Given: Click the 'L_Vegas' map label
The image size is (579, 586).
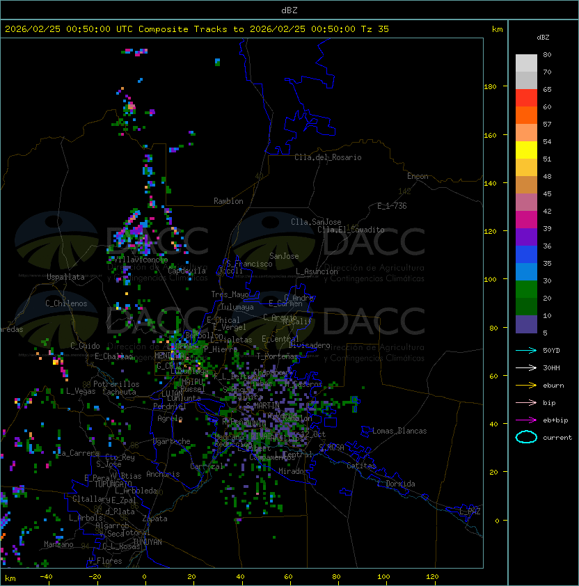Looking at the screenshot, I should click(x=81, y=391).
